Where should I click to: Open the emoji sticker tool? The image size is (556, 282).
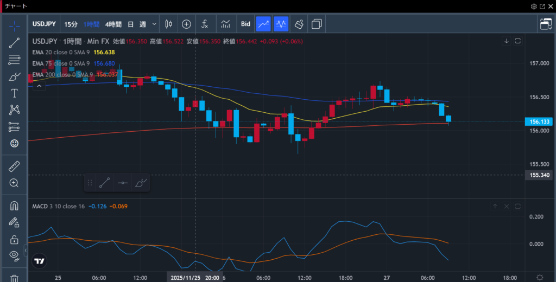15,143
